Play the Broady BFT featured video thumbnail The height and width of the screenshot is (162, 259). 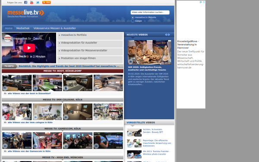click(x=134, y=133)
